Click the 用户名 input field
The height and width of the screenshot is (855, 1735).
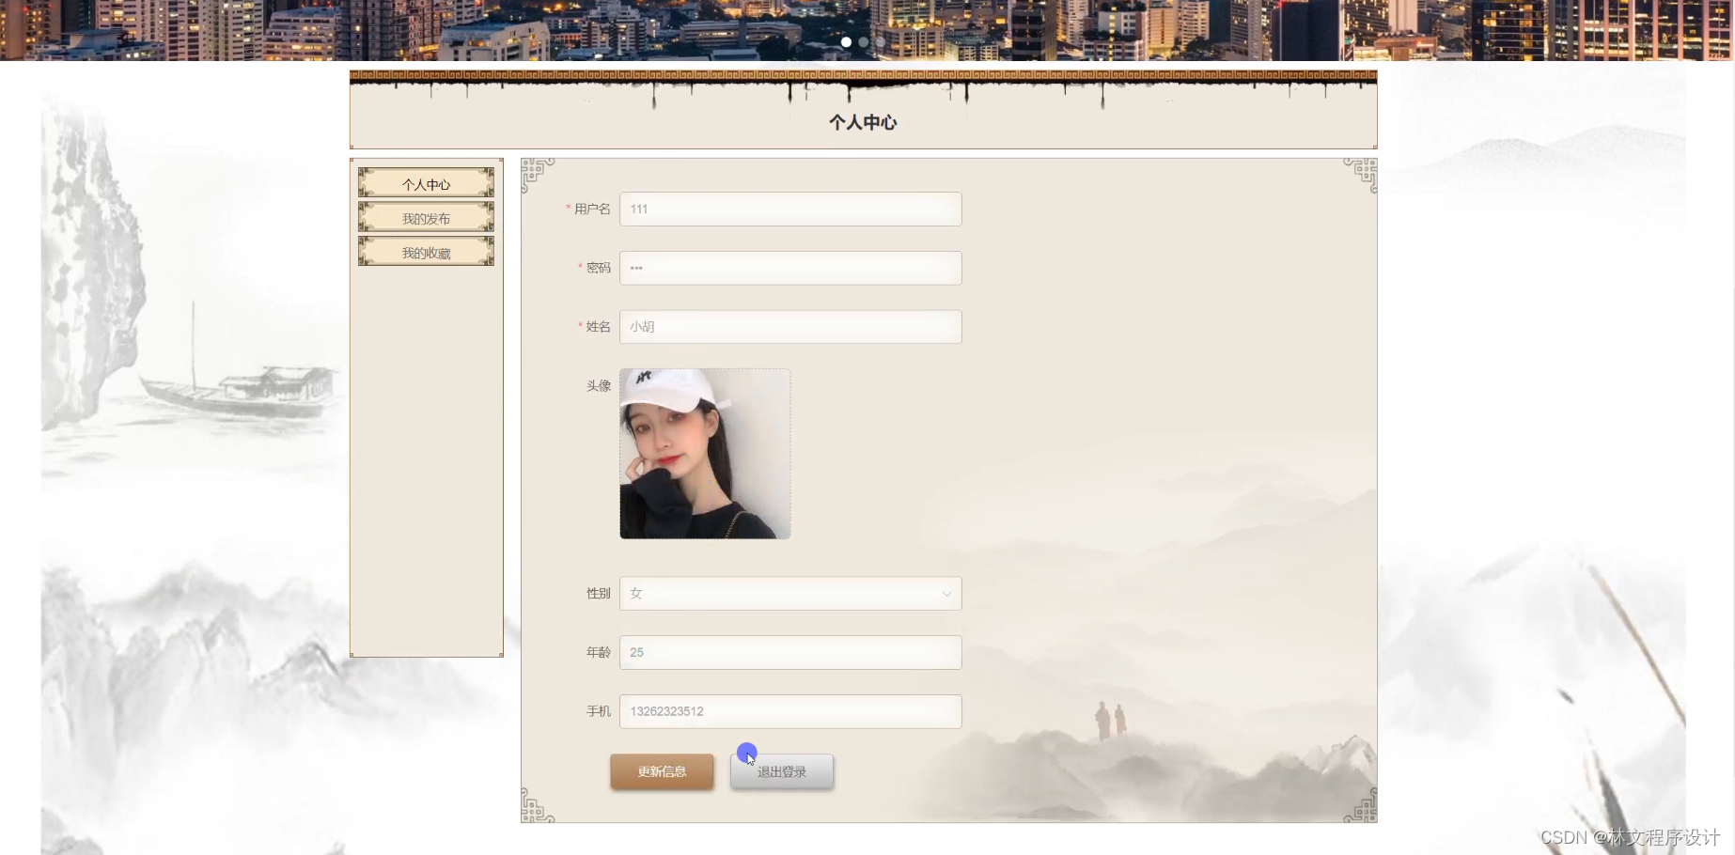pyautogui.click(x=789, y=209)
